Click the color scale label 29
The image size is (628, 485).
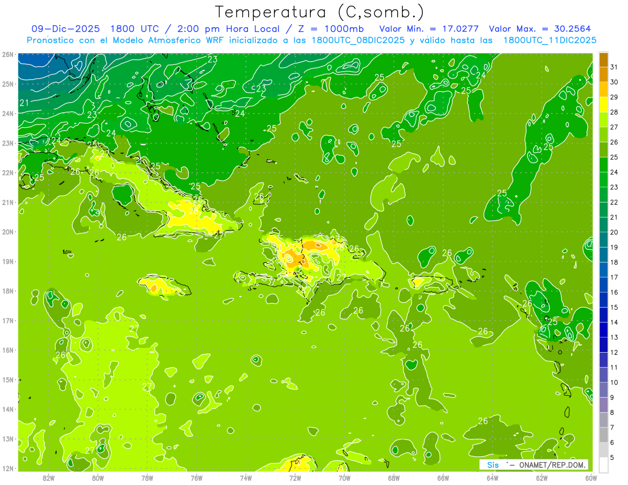(x=614, y=97)
